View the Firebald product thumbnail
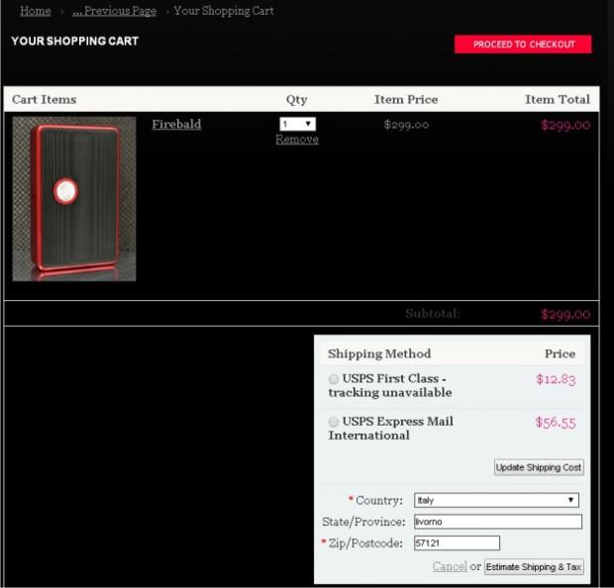Image resolution: width=614 pixels, height=588 pixels. pyautogui.click(x=74, y=199)
